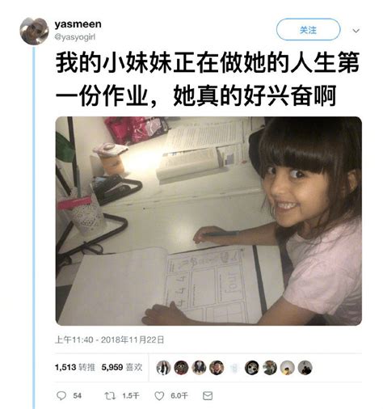
Task: Click the 关注 follow button
Action: 308,30
